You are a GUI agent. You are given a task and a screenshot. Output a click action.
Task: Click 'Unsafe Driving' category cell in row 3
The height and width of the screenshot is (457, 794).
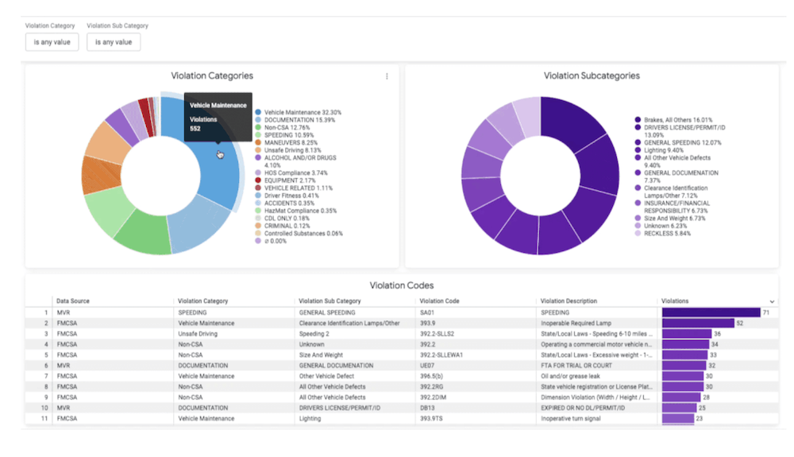click(x=233, y=334)
